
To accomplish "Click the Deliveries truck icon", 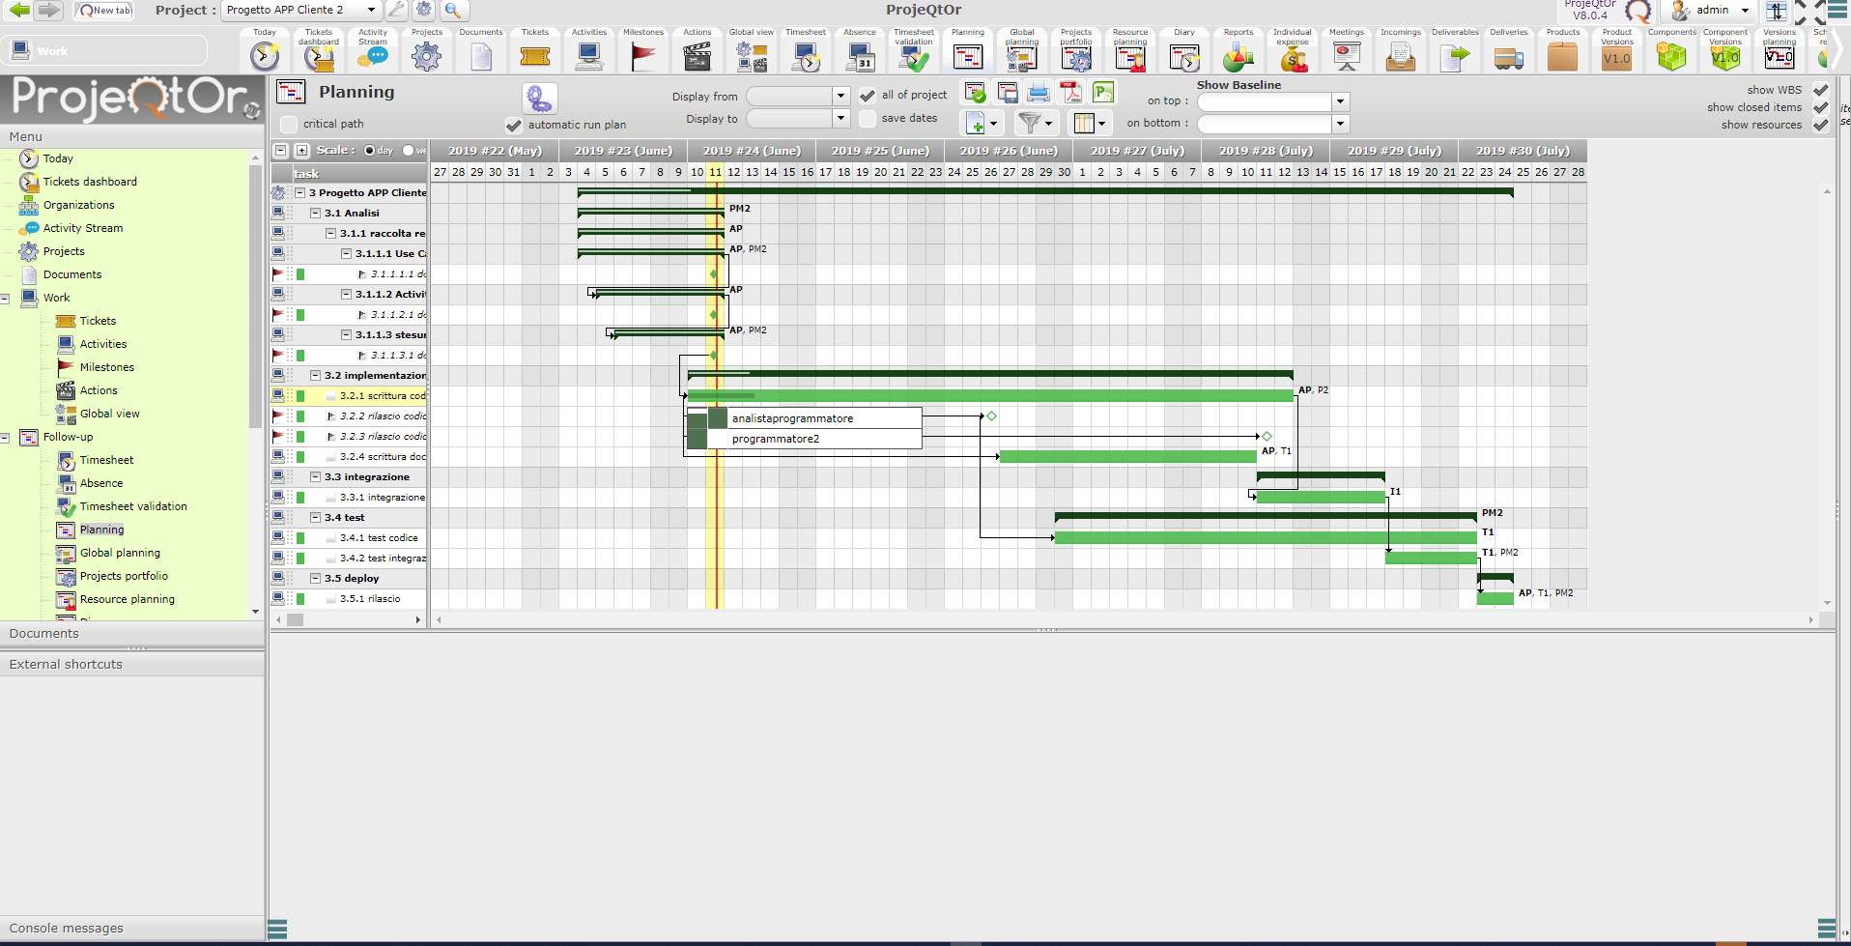I will 1508,58.
